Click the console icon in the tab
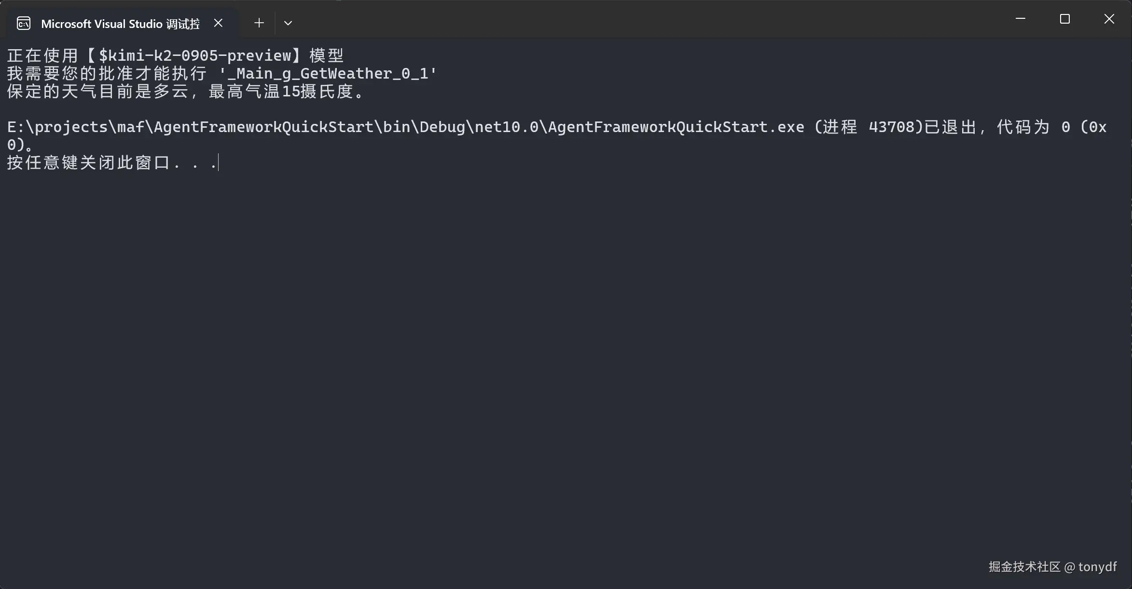Viewport: 1132px width, 589px height. pos(24,23)
